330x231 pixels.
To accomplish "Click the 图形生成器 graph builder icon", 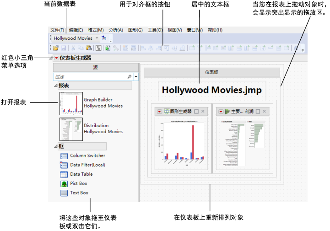I will [167, 112].
